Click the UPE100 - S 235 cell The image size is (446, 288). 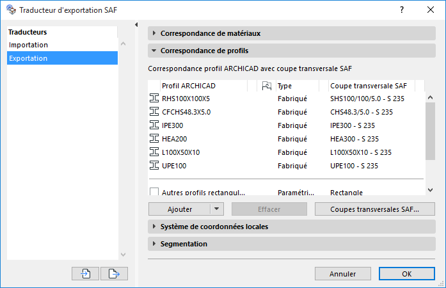[x=354, y=166]
